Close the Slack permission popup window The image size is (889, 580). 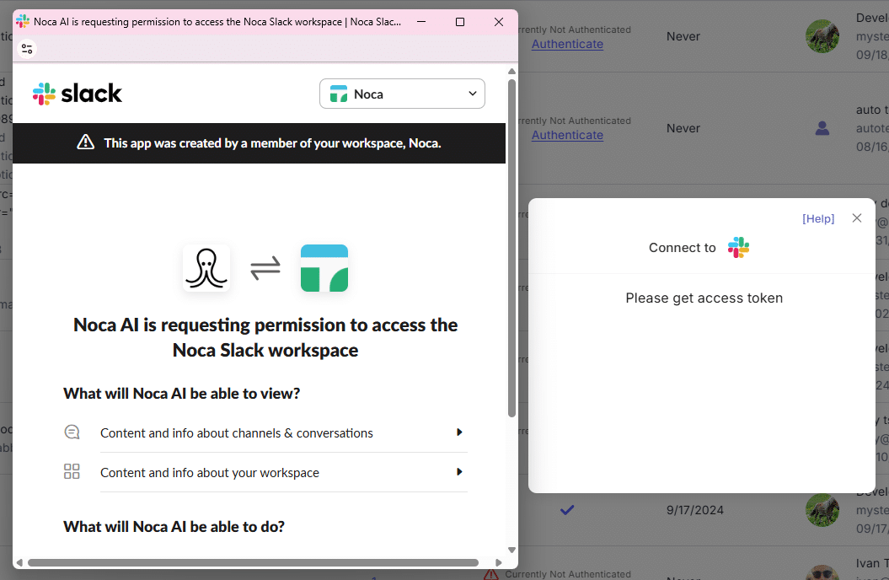tap(498, 22)
